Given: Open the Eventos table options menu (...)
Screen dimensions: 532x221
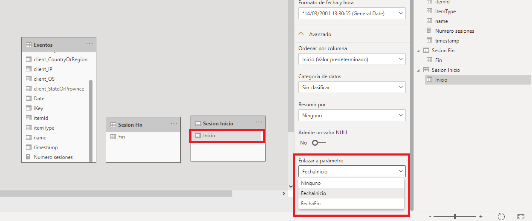Looking at the screenshot, I should [x=90, y=43].
